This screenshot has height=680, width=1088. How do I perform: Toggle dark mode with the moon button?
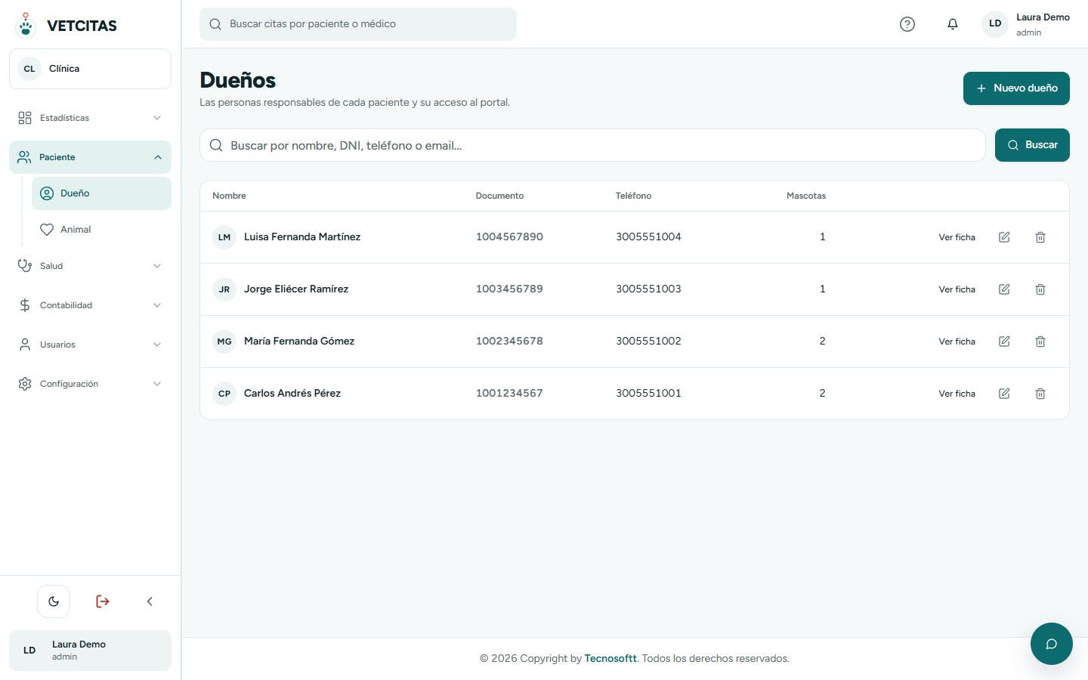tap(54, 601)
